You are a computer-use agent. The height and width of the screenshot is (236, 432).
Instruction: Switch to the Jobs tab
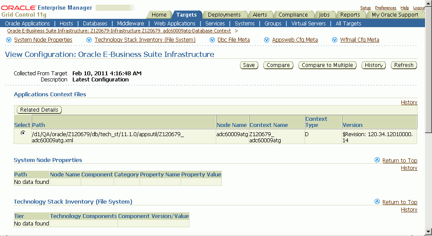pos(324,14)
